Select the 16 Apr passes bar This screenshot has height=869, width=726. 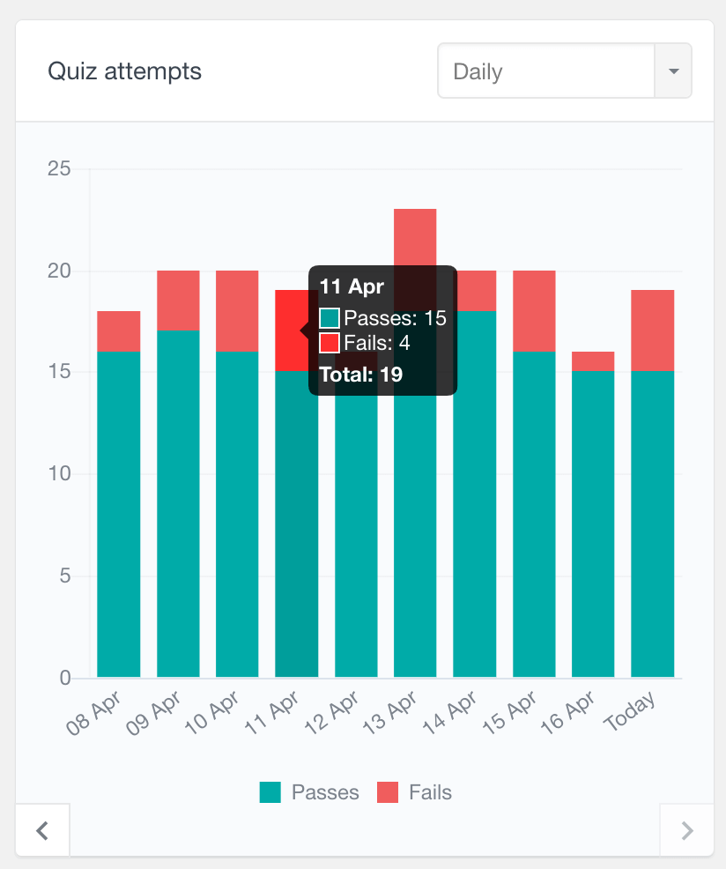click(593, 524)
